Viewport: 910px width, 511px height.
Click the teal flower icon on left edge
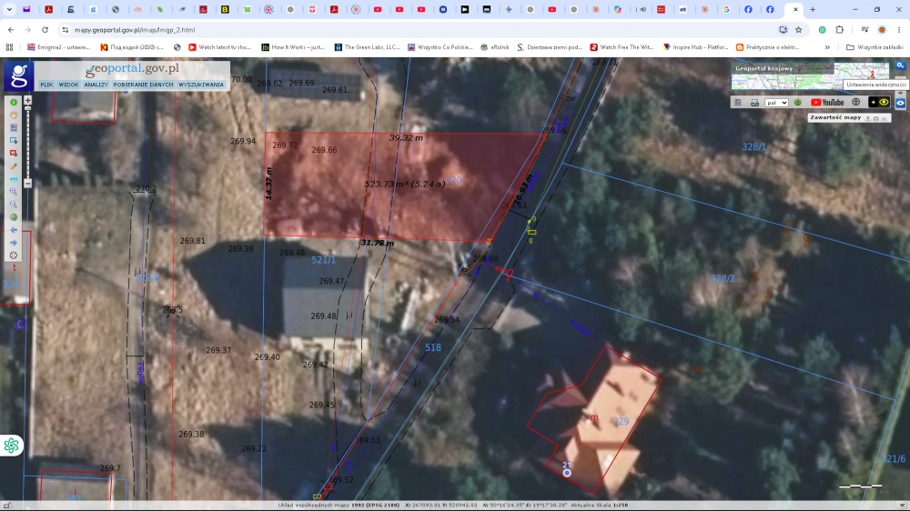[x=11, y=446]
